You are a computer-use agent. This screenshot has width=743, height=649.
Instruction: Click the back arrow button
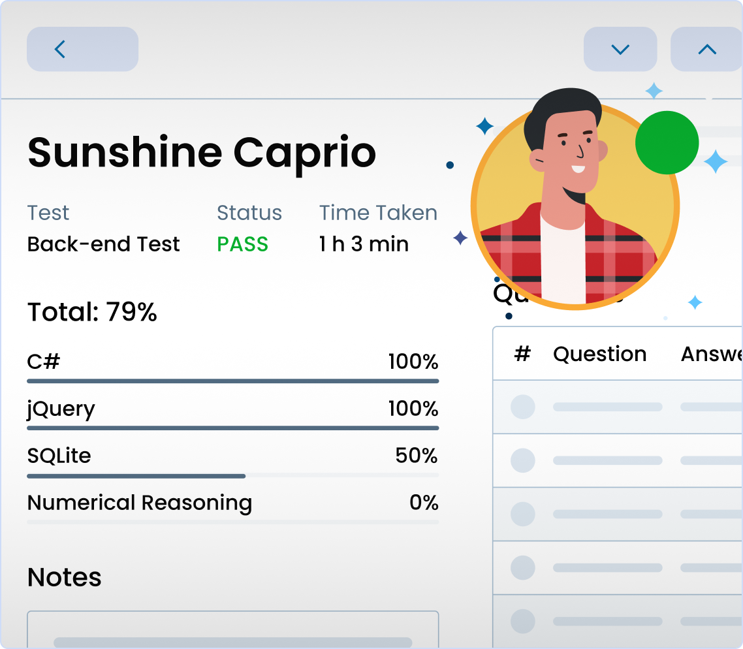[82, 49]
